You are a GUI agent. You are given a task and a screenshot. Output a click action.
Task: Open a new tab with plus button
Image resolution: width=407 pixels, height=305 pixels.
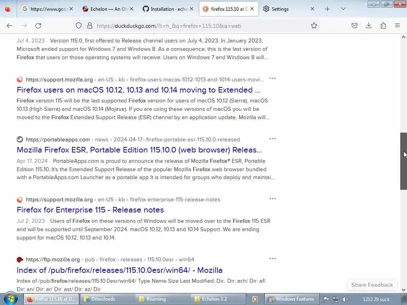pyautogui.click(x=328, y=9)
